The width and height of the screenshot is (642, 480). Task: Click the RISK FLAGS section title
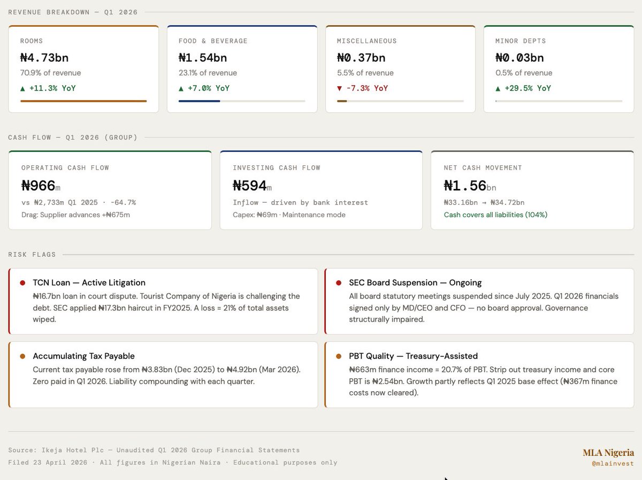[x=32, y=255]
